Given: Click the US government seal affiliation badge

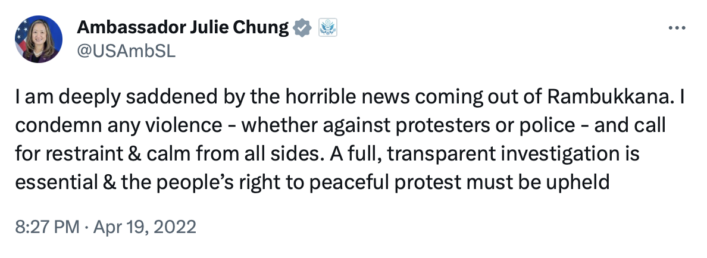Looking at the screenshot, I should click(327, 28).
